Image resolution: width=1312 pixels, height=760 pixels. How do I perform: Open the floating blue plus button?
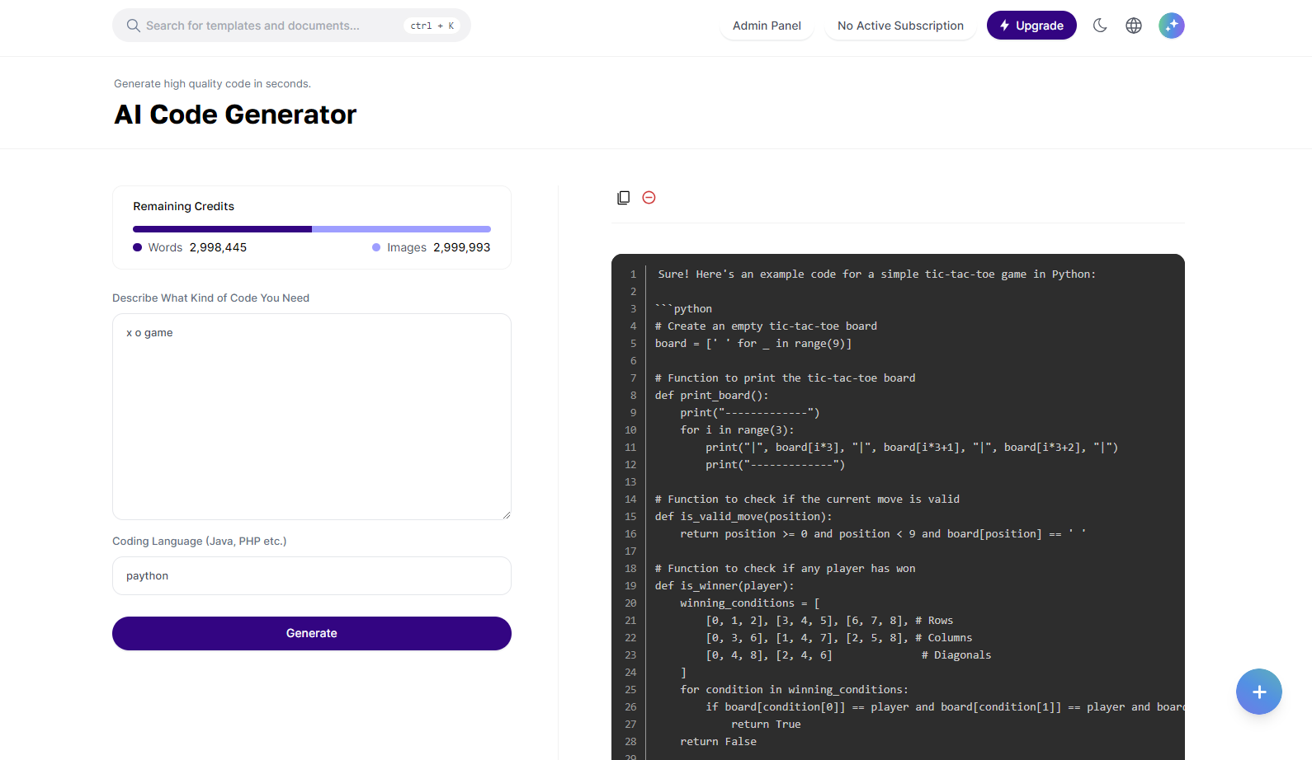click(1259, 692)
